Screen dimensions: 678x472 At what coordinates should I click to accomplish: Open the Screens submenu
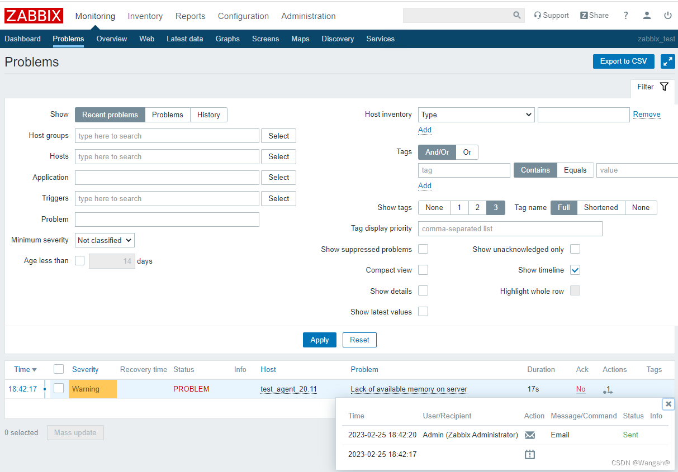pyautogui.click(x=265, y=39)
